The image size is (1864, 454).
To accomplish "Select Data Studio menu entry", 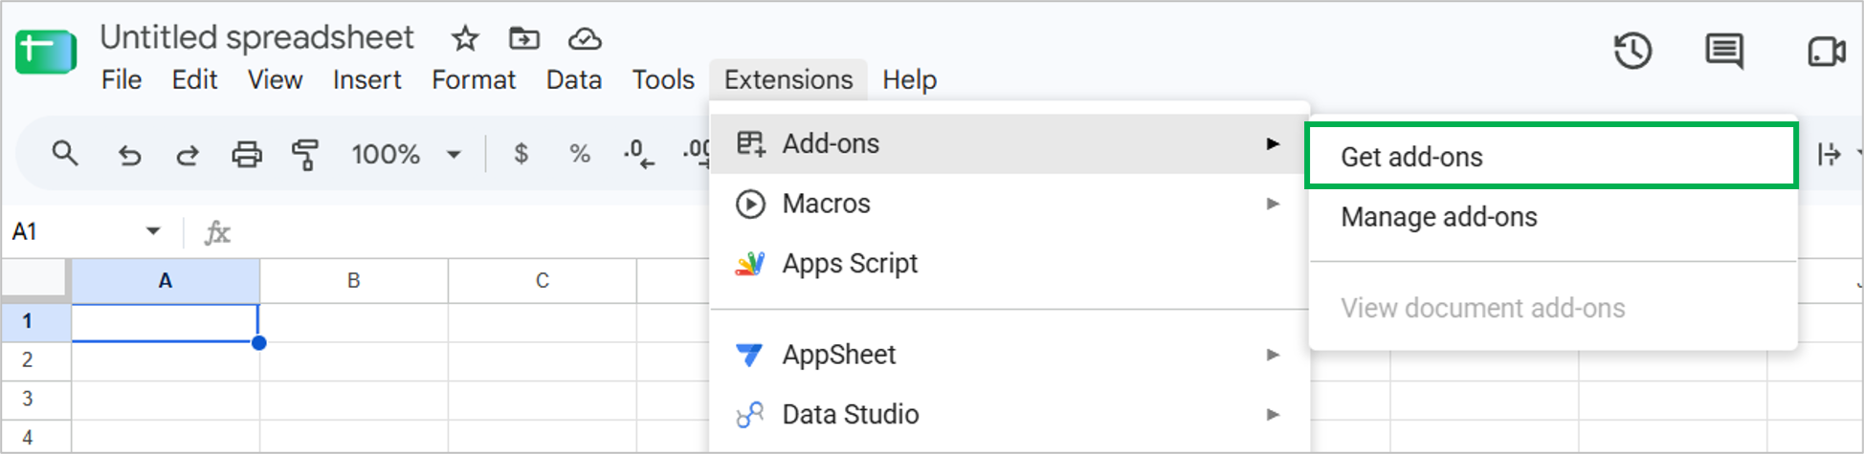I will click(1010, 415).
